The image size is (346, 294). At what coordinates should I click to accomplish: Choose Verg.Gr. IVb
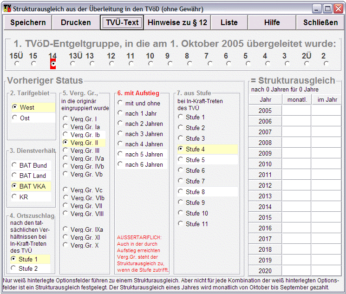click(83, 166)
